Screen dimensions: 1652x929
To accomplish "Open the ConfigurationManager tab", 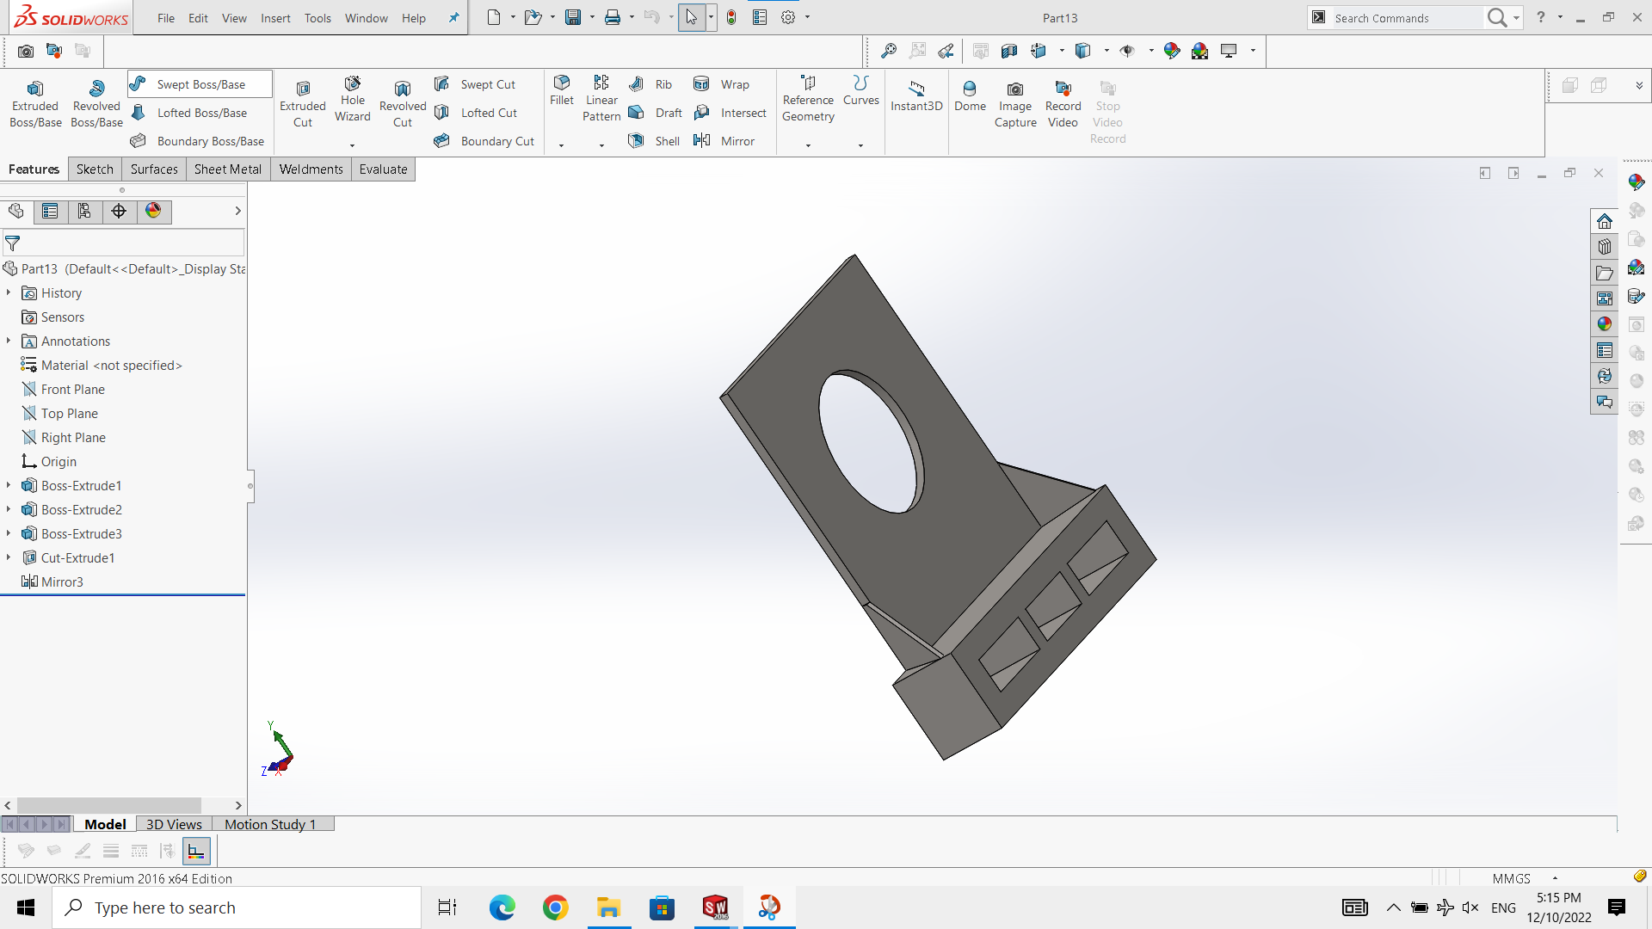I will [x=84, y=211].
